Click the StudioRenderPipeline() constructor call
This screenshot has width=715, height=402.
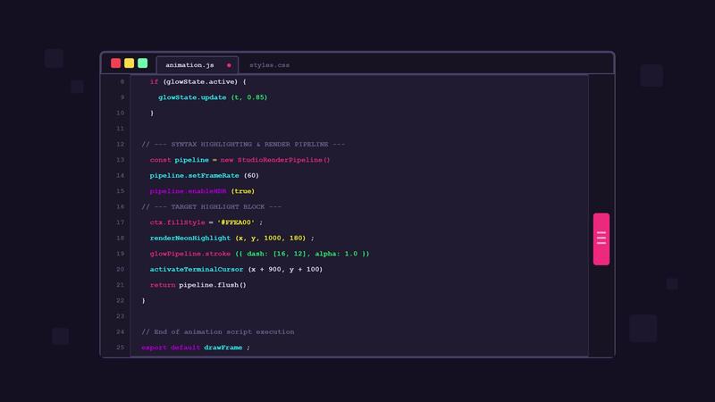pyautogui.click(x=283, y=160)
